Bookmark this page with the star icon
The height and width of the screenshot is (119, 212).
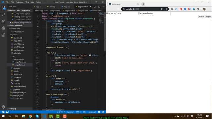coord(166,9)
